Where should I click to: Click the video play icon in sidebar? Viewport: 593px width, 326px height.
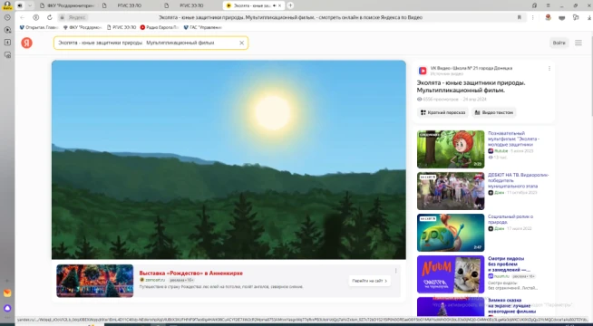[7, 30]
